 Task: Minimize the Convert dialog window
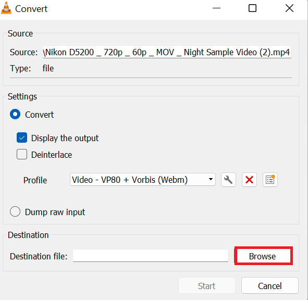point(216,8)
